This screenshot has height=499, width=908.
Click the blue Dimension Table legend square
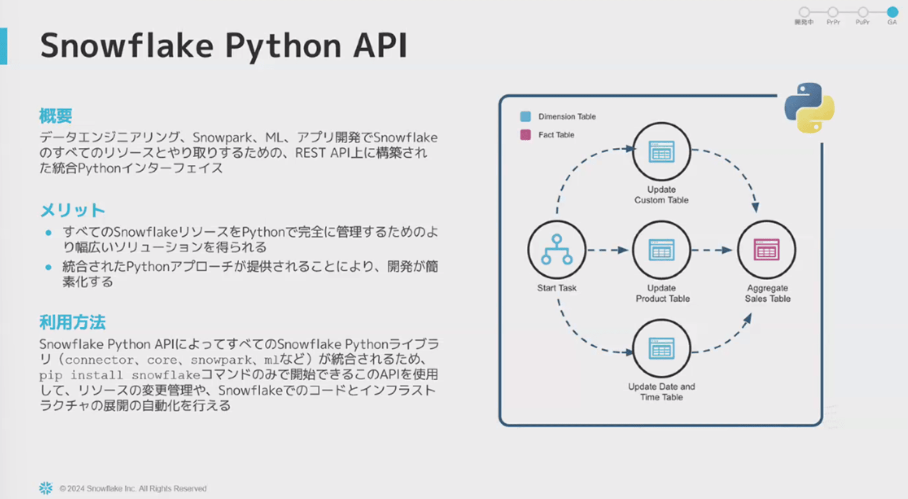(525, 116)
